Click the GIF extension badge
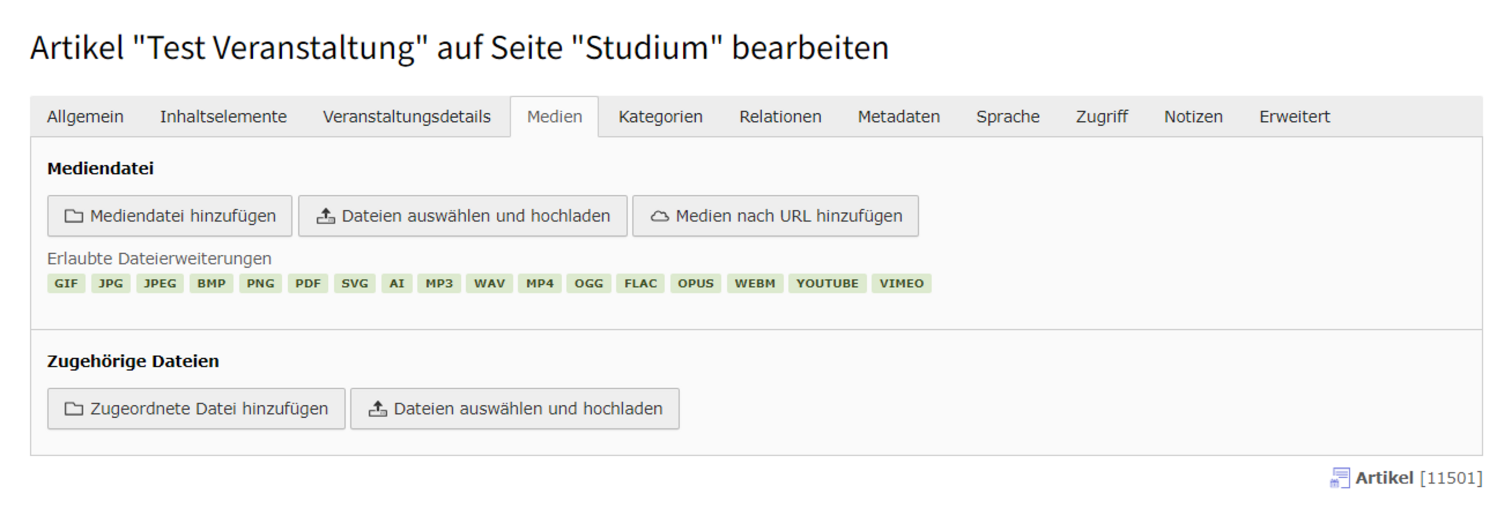Screen dimensions: 1512x531 click(x=66, y=284)
